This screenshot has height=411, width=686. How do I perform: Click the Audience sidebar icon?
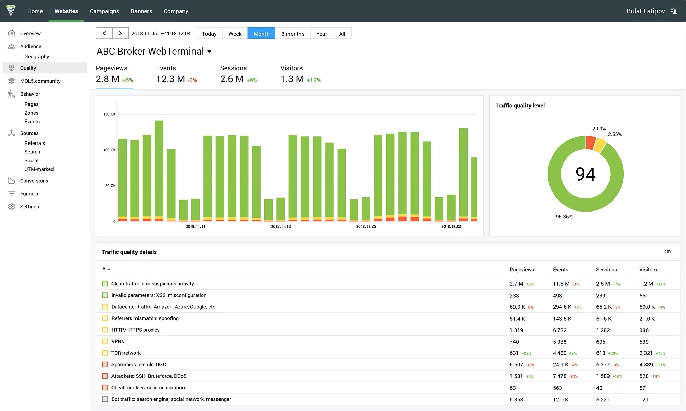(x=11, y=46)
